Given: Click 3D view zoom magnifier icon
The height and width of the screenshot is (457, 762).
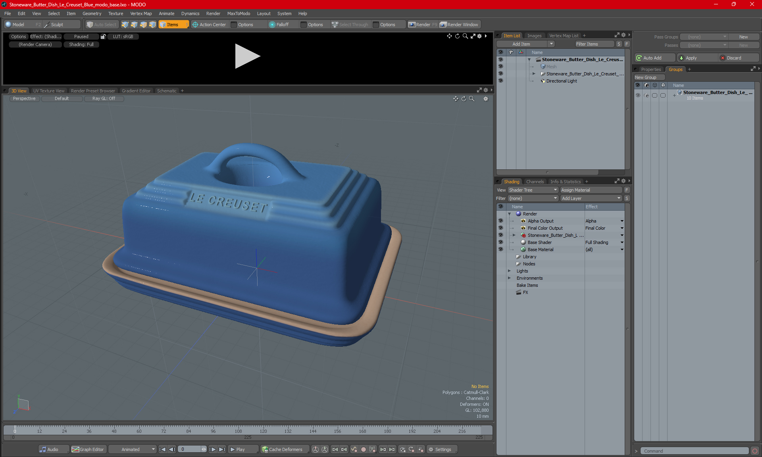Looking at the screenshot, I should (x=471, y=99).
